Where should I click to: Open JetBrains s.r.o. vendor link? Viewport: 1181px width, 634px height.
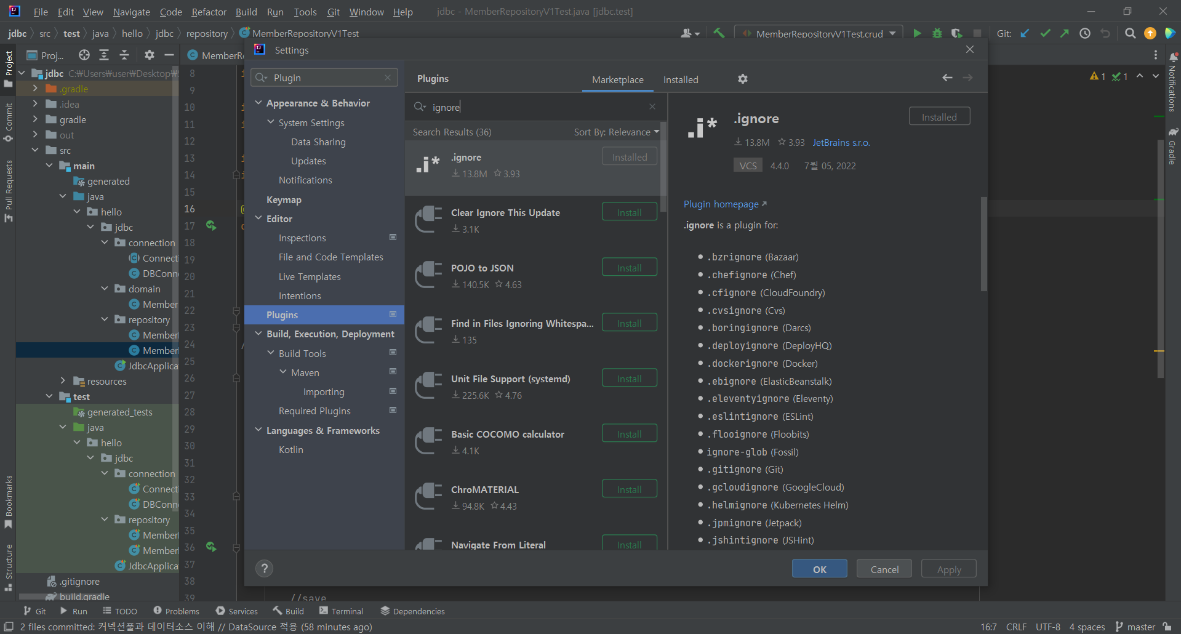point(841,142)
